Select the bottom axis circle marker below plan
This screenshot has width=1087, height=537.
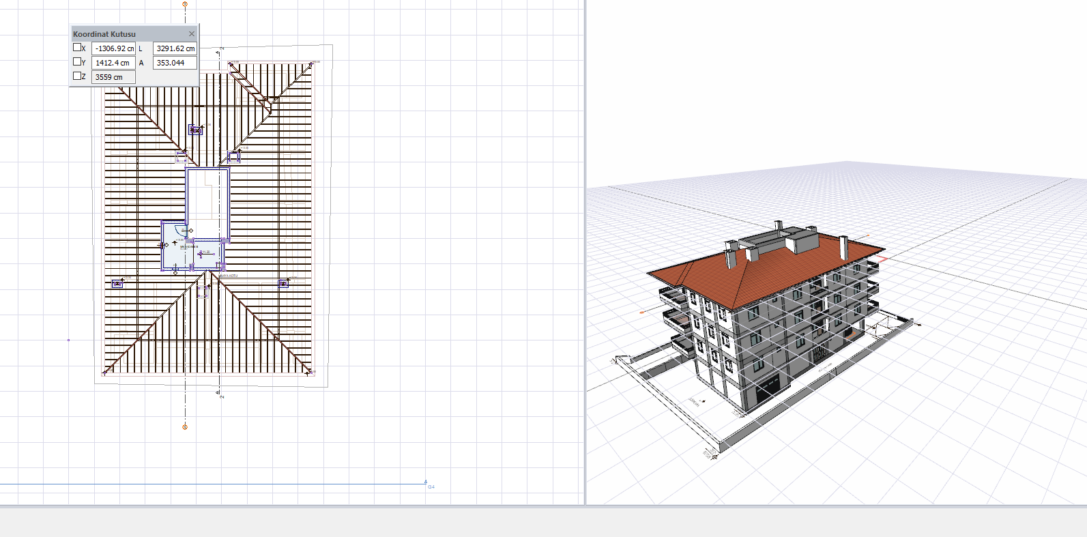185,427
